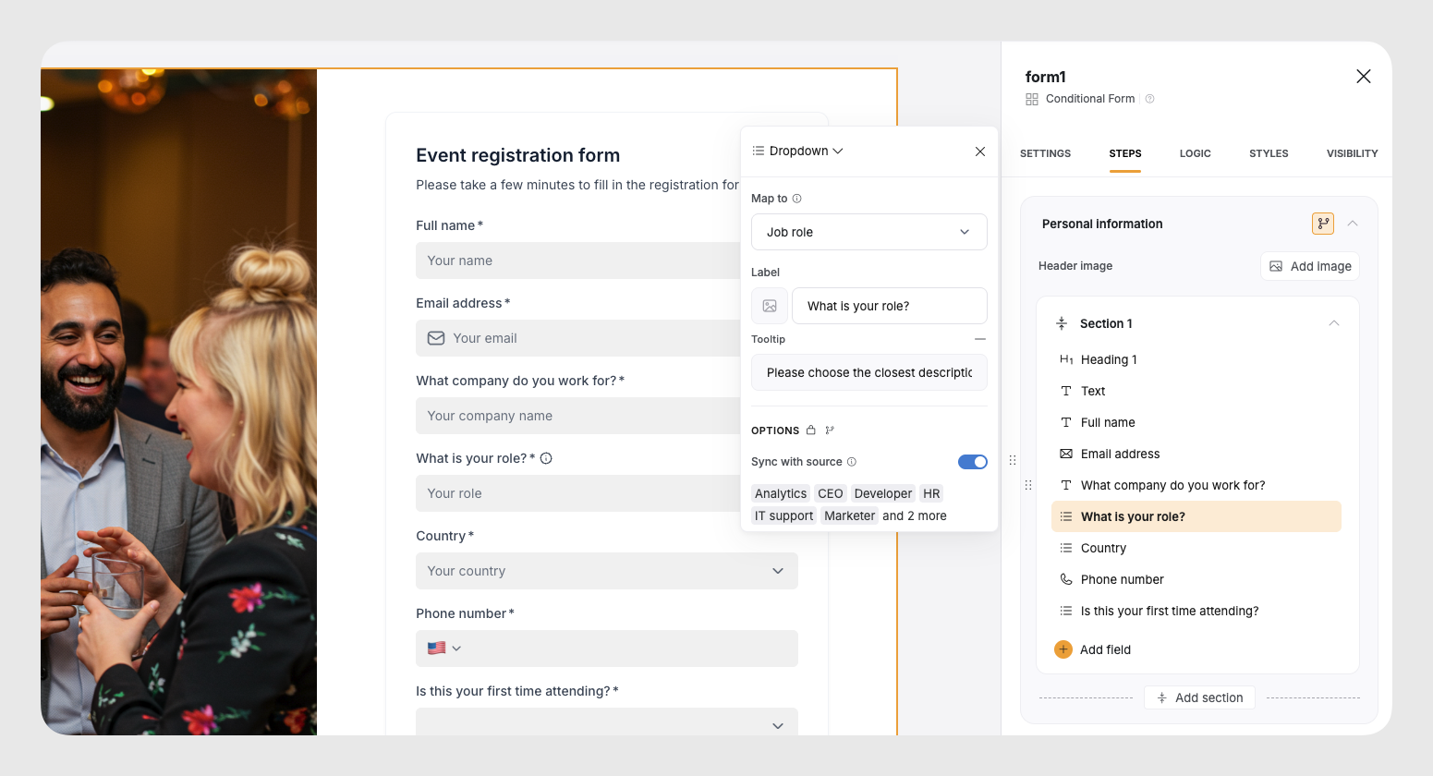Click the CEO option tag
Image resolution: width=1433 pixels, height=776 pixels.
click(x=831, y=493)
